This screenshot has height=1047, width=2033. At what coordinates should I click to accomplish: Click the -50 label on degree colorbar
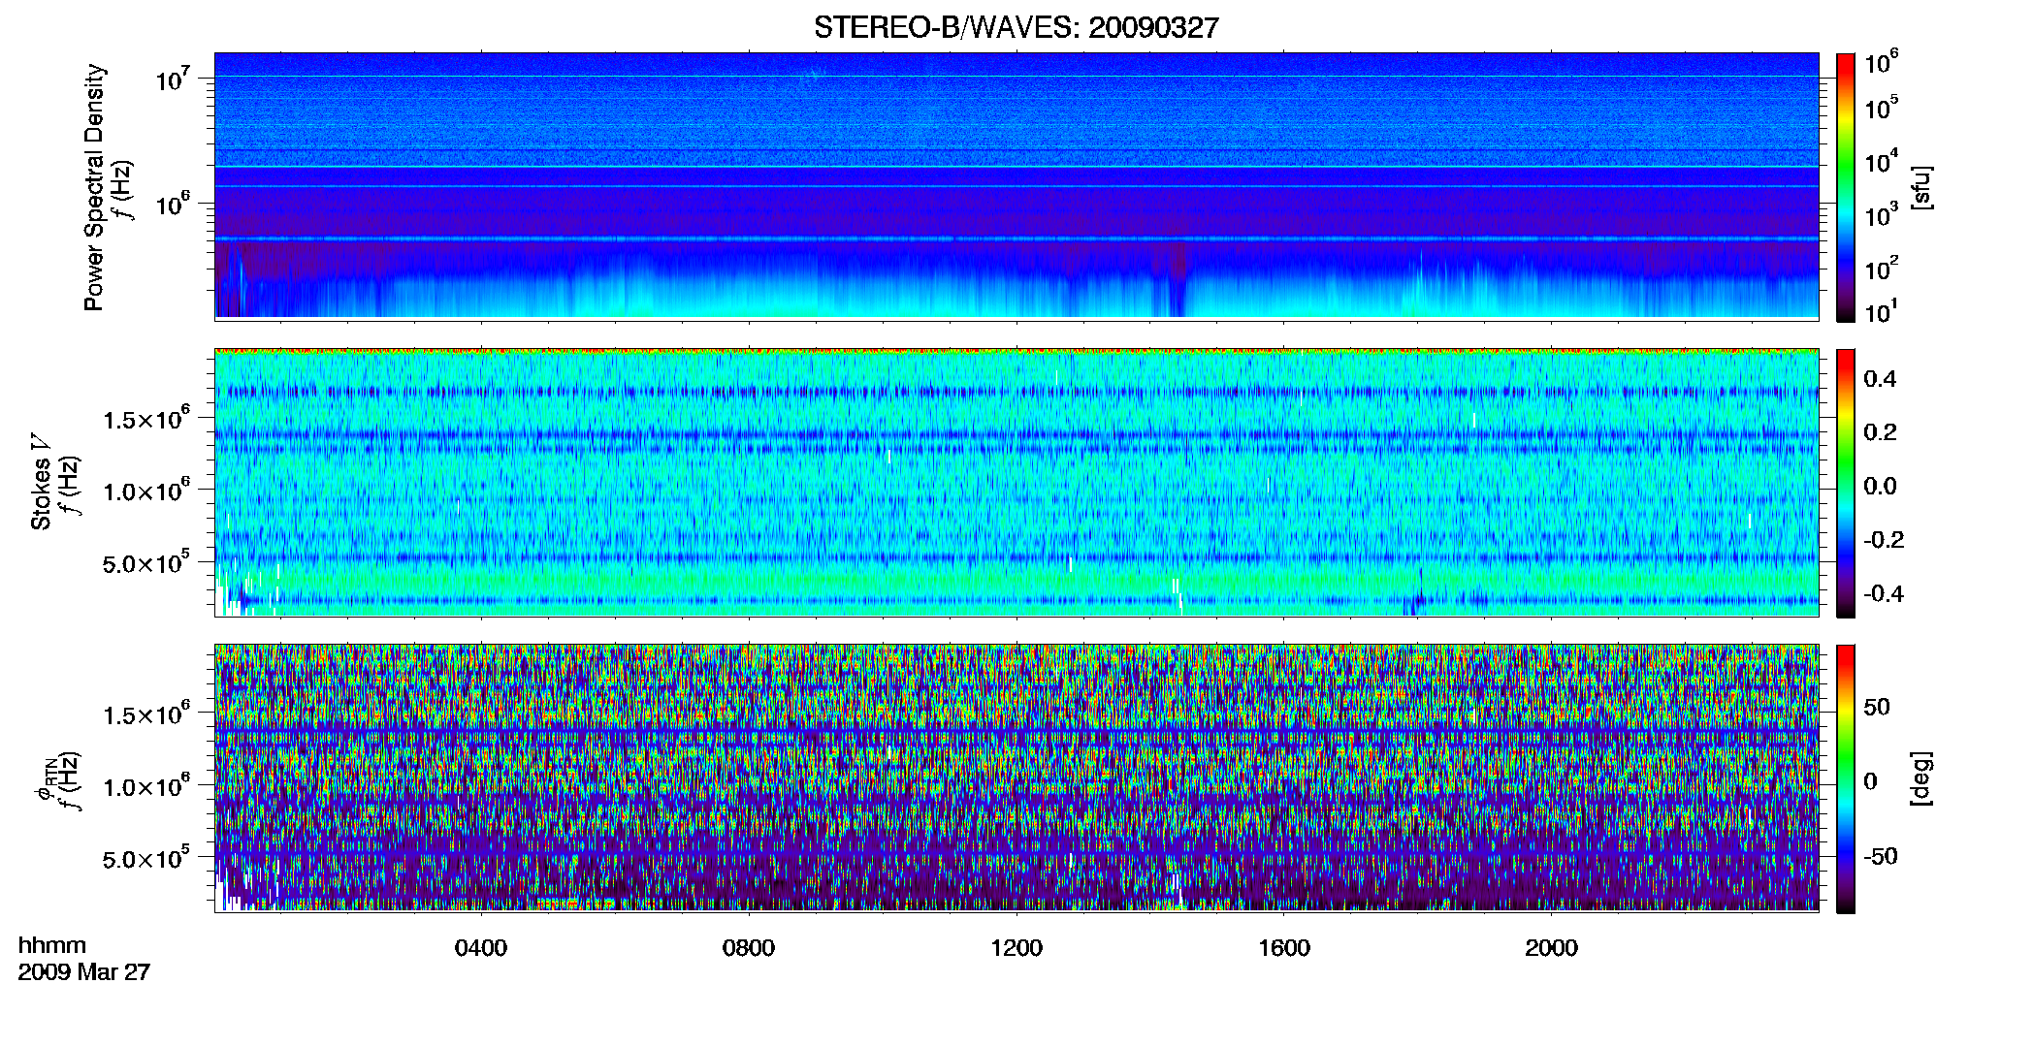(1880, 856)
